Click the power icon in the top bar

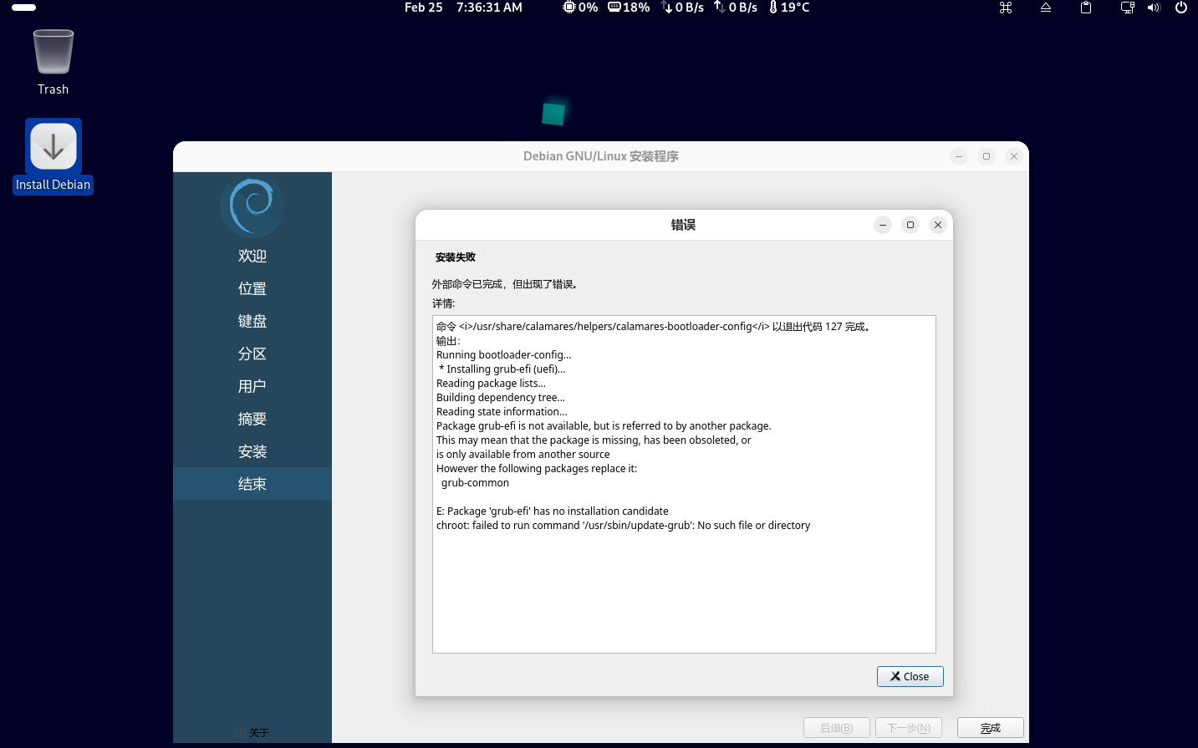1181,8
